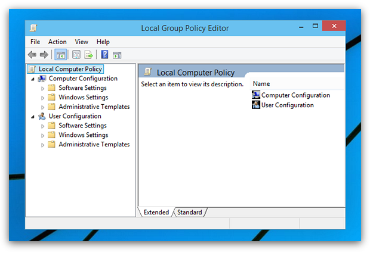Select Computer Configuration in the right pane list

click(295, 95)
